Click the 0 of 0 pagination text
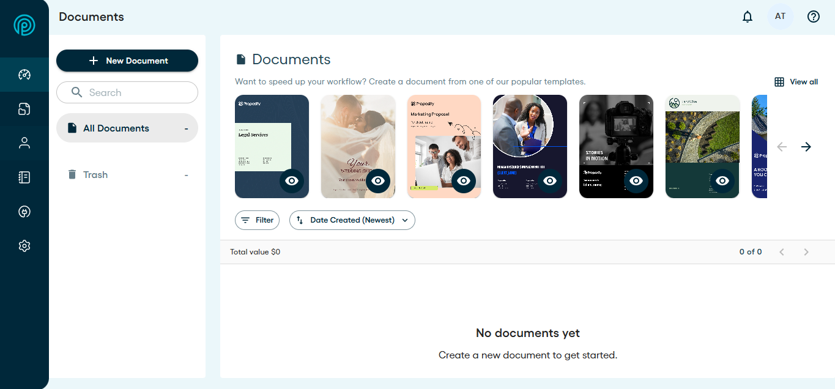Image resolution: width=835 pixels, height=389 pixels. pyautogui.click(x=751, y=252)
